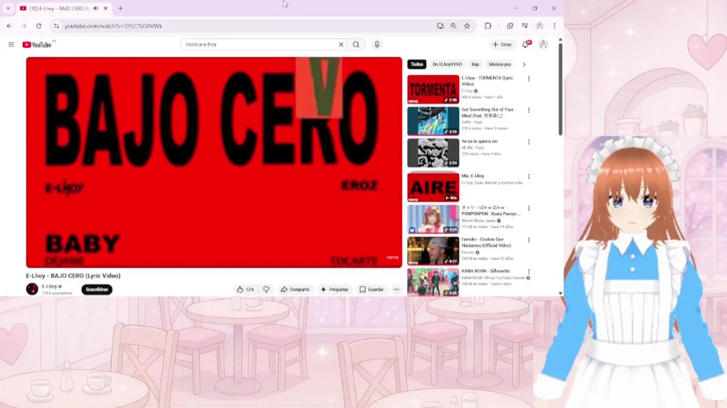727x408 pixels.
Task: Open the TORMENTA lyric video thumbnail
Action: pos(433,90)
